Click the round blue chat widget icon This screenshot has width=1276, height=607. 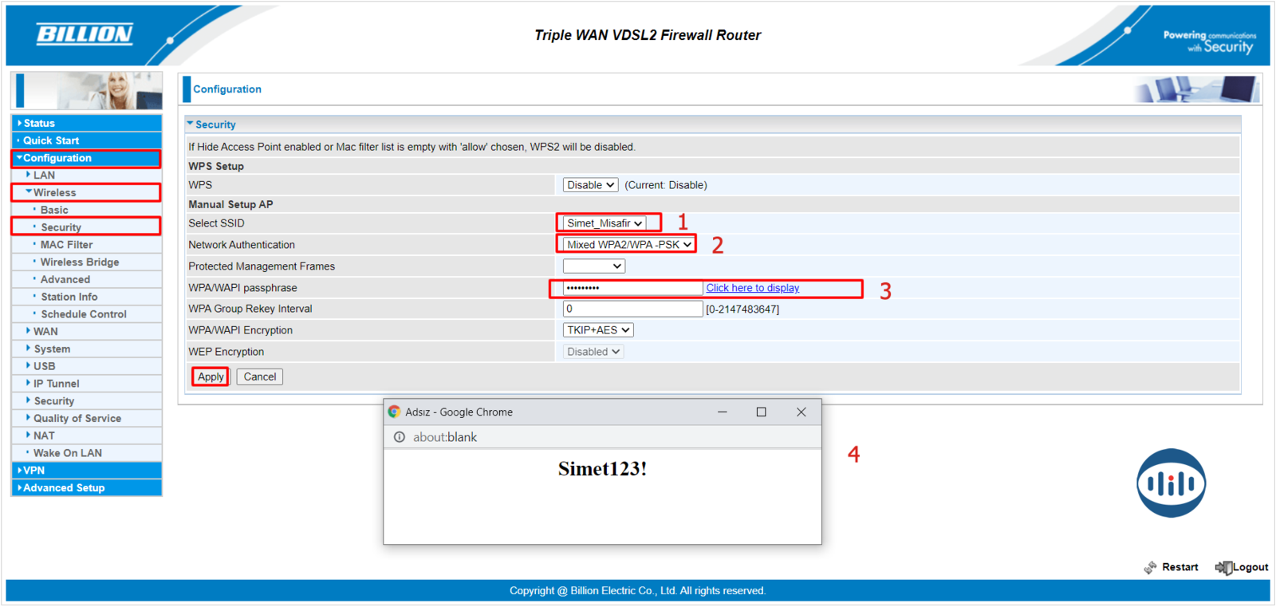(x=1170, y=483)
